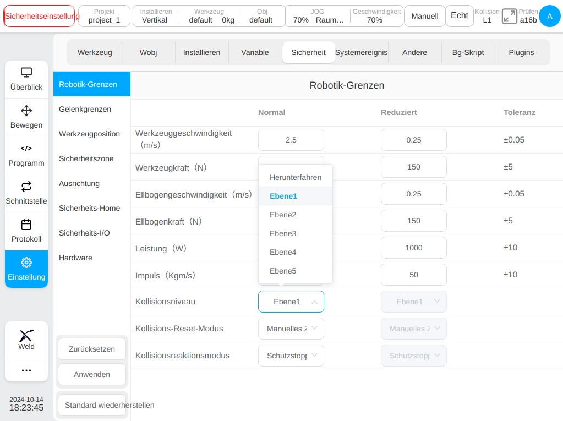Click the Prüfen expand arrows icon
The width and height of the screenshot is (563, 421).
[x=509, y=16]
